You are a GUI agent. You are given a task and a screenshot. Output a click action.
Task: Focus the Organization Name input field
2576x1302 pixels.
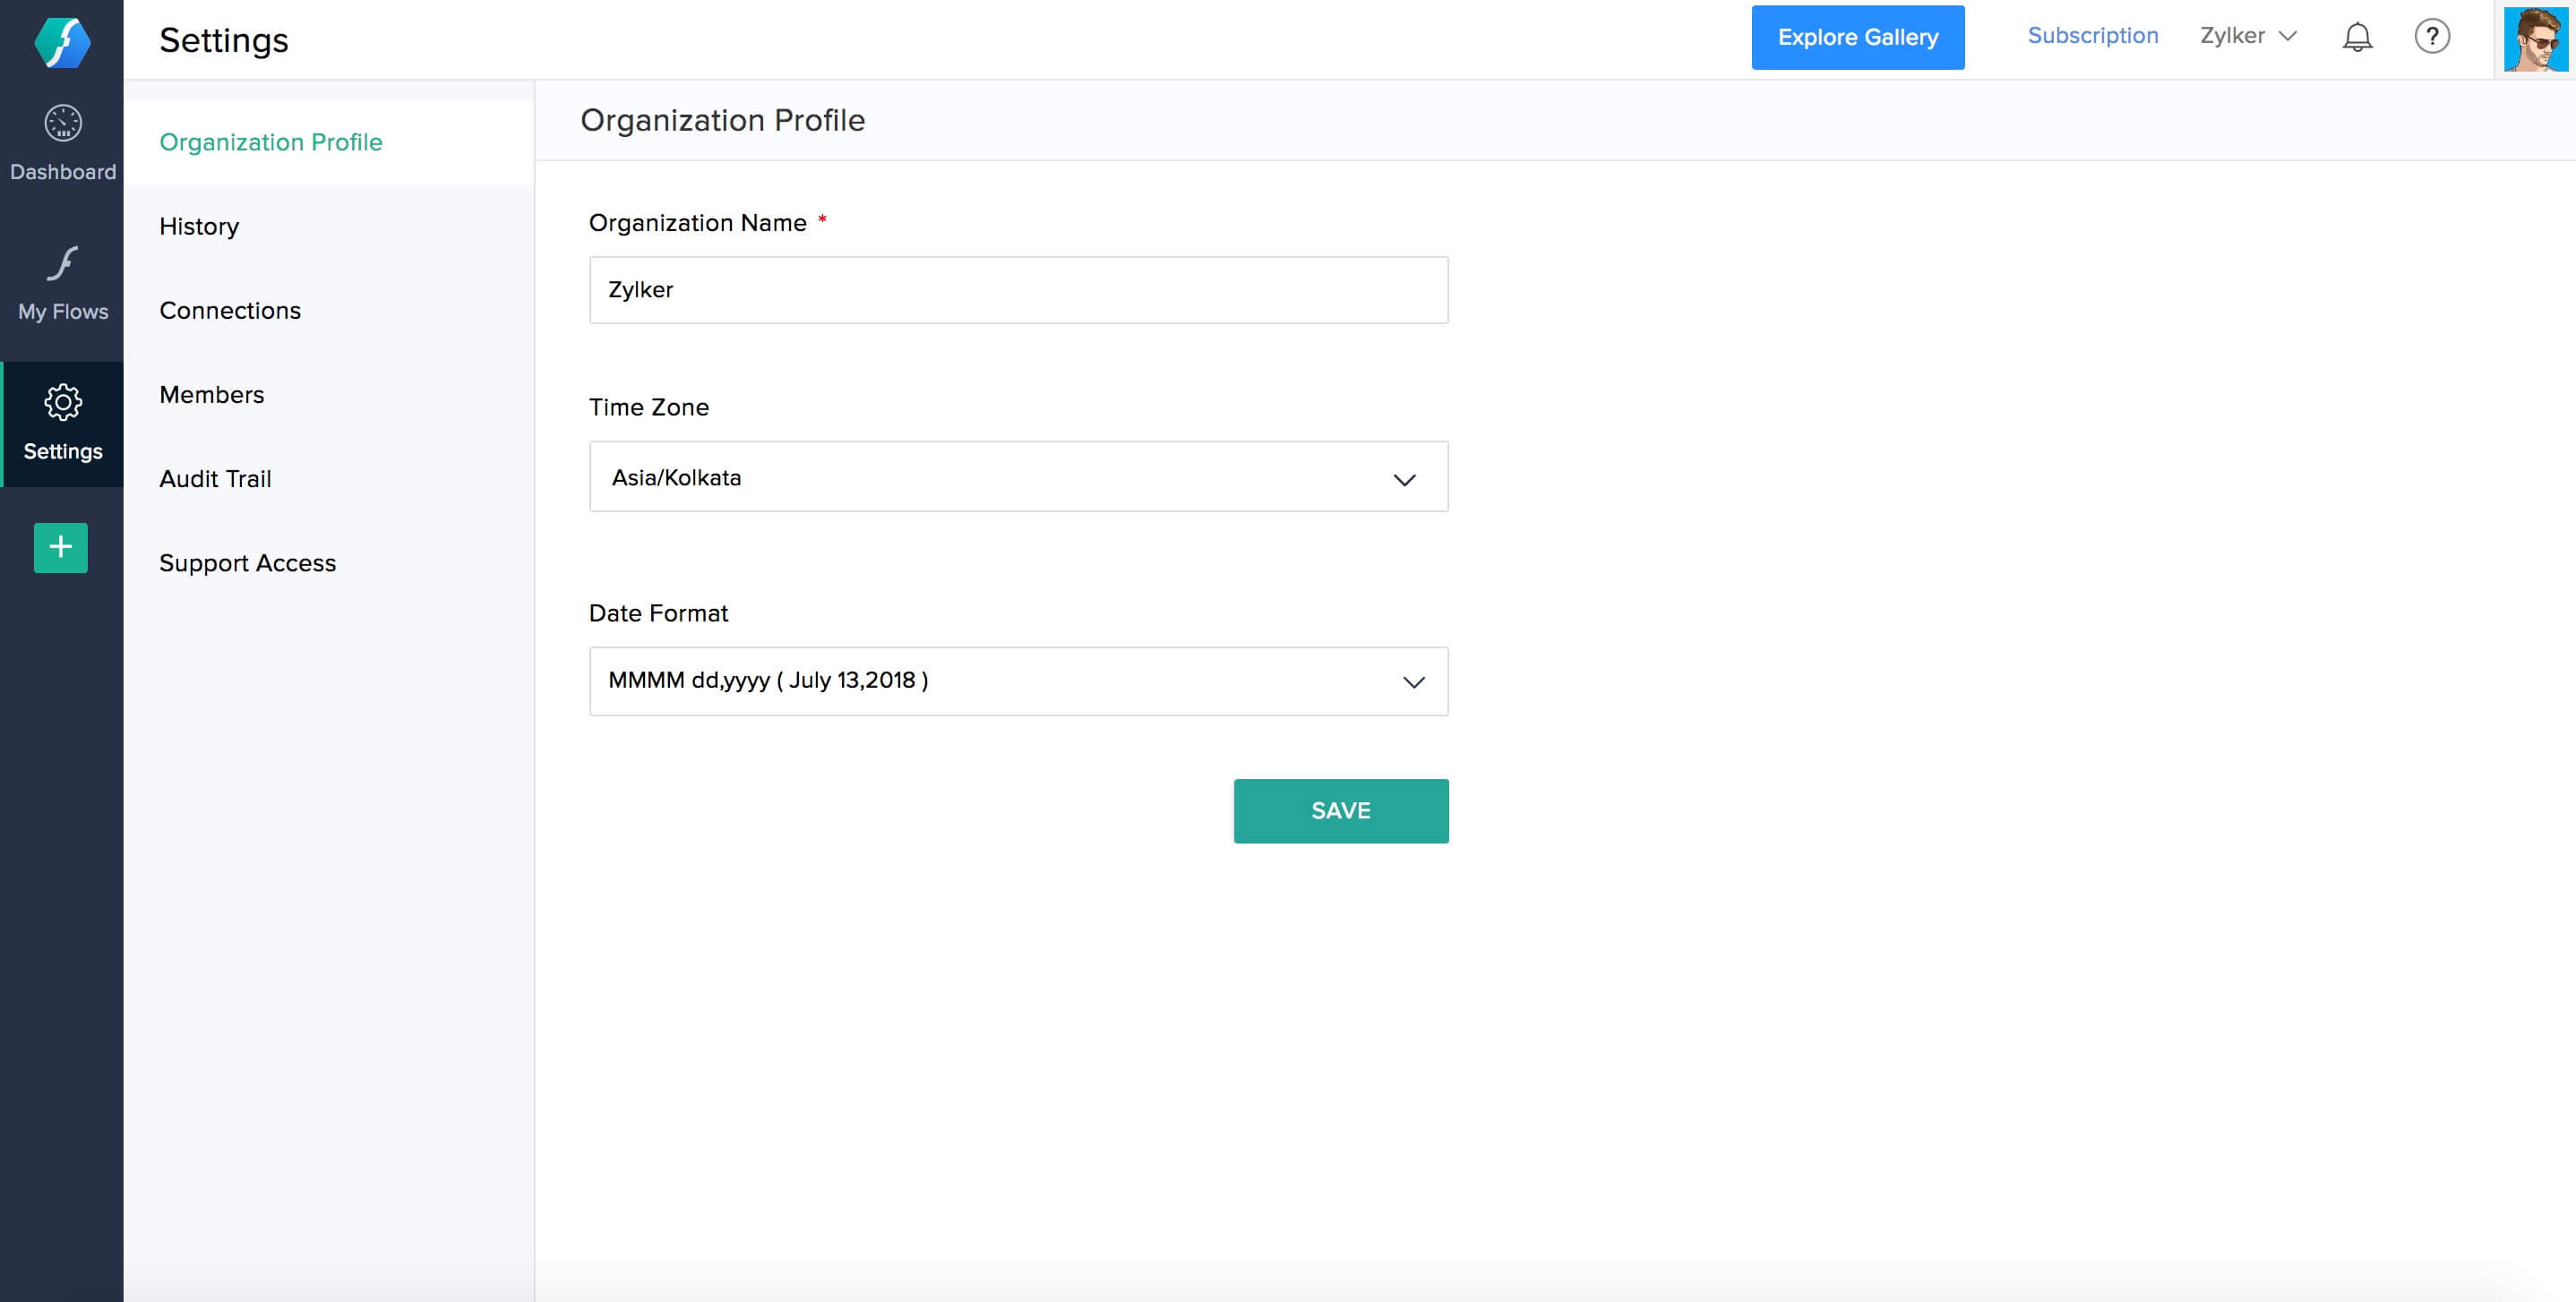click(x=1018, y=290)
